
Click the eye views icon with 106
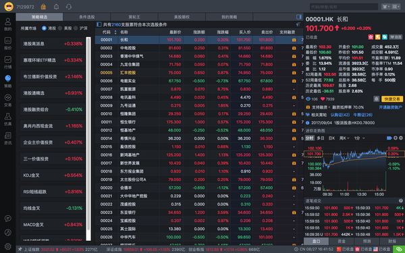(308, 99)
